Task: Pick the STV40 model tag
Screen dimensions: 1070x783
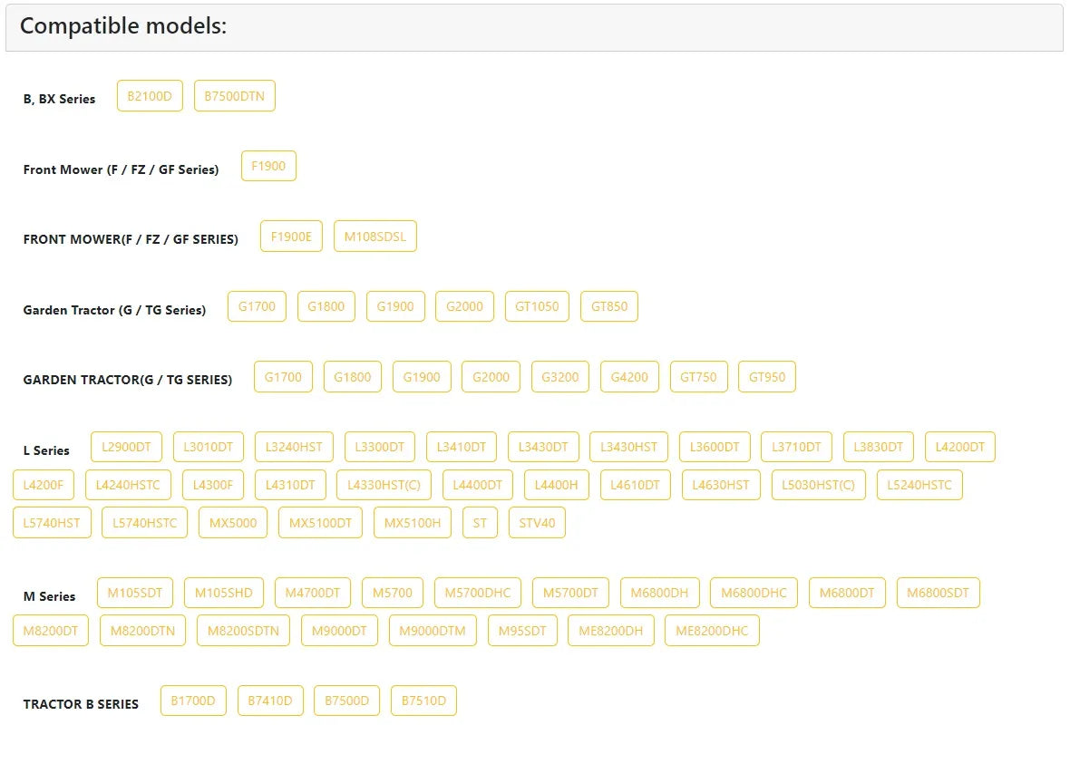Action: (x=537, y=523)
